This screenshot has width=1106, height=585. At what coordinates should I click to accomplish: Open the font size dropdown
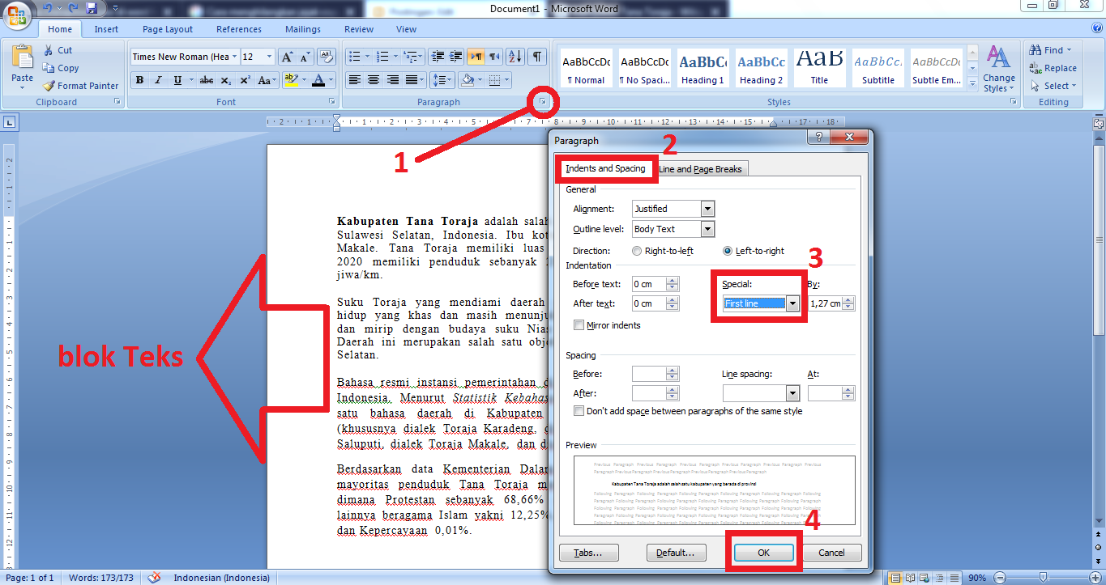[x=267, y=57]
